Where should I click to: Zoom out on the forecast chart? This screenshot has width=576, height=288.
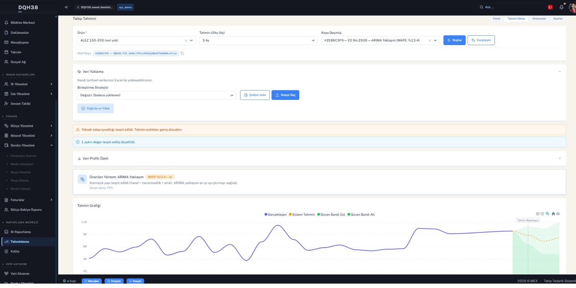coord(542,214)
